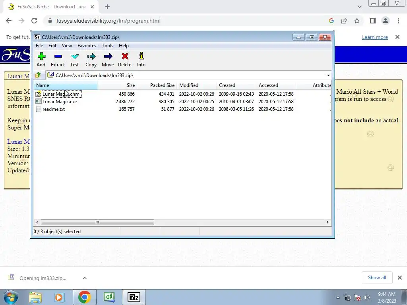Open the Chrome tab search dropdown
The image size is (407, 305).
(359, 7)
